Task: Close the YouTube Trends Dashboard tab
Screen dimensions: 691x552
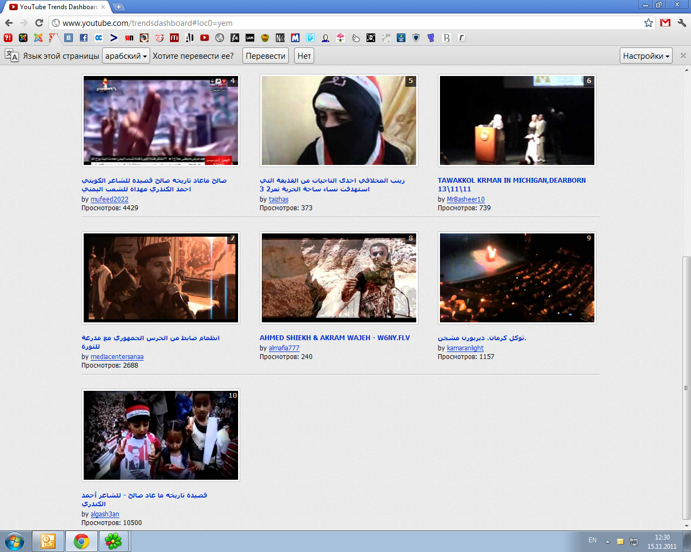Action: (x=103, y=7)
